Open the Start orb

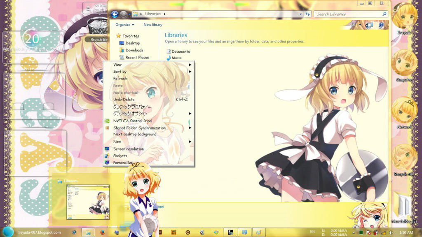pyautogui.click(x=9, y=232)
